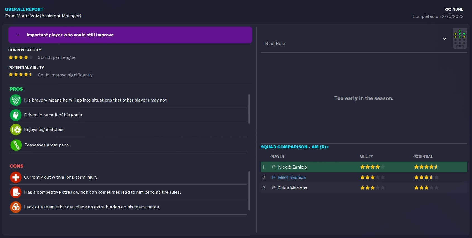The height and width of the screenshot is (238, 472).
Task: Click the team ethic rings icon
Action: point(16,207)
